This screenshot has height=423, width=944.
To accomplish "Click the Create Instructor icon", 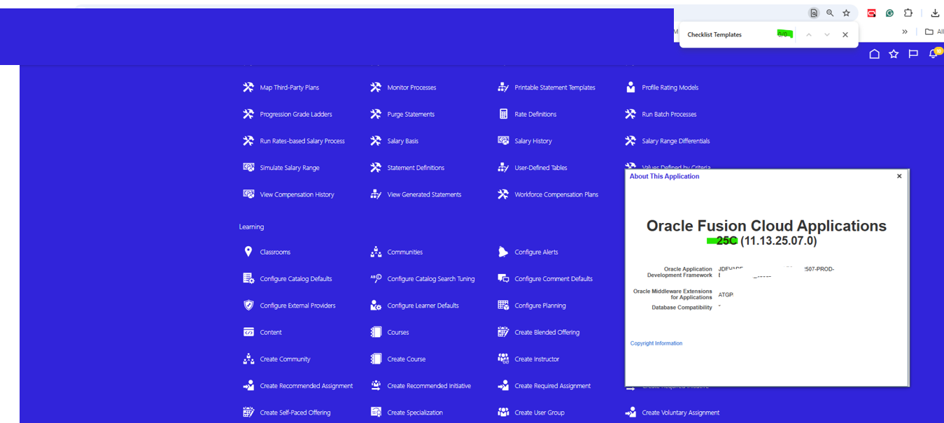I will pos(503,359).
